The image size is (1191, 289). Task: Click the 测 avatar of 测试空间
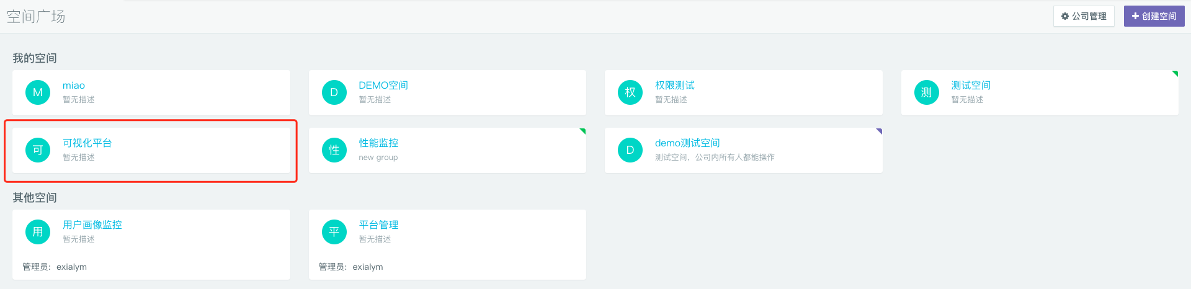point(926,92)
